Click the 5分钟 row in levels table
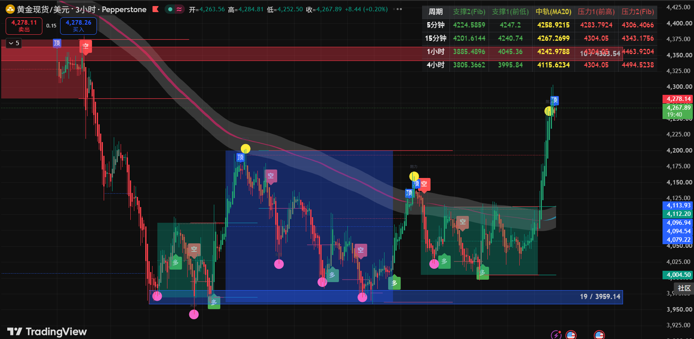 click(539, 25)
